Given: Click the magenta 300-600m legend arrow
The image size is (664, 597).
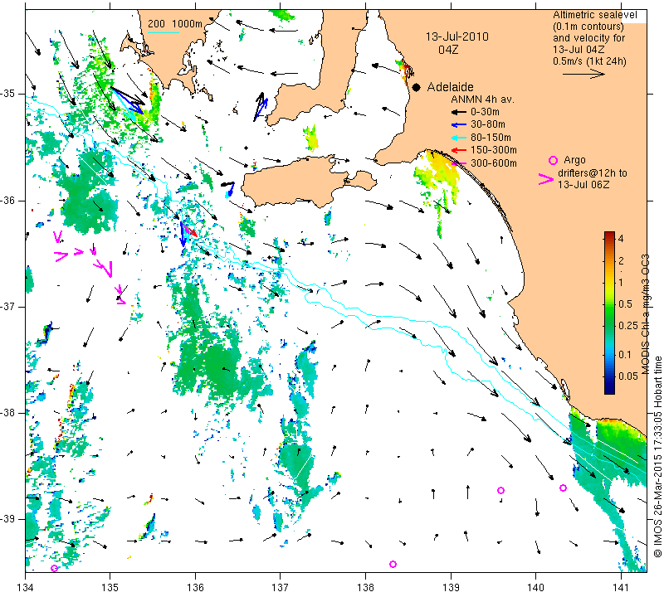Looking at the screenshot, I should click(x=459, y=163).
